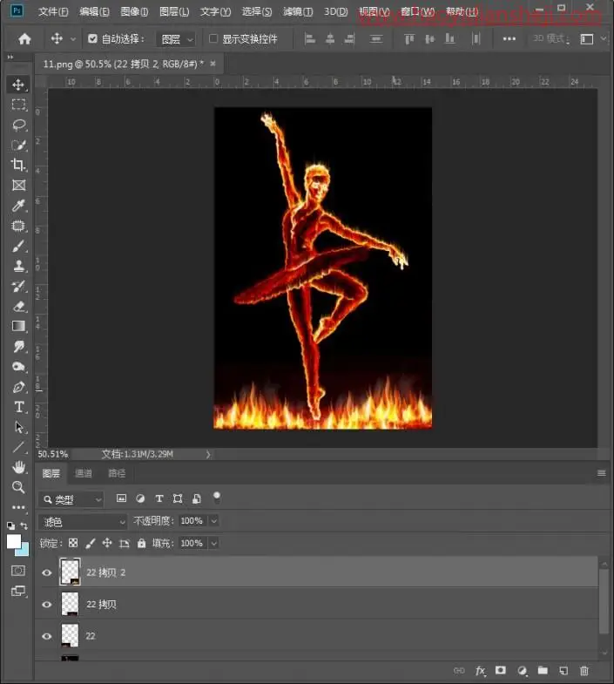Select the Move tool in the toolbar

(18, 85)
